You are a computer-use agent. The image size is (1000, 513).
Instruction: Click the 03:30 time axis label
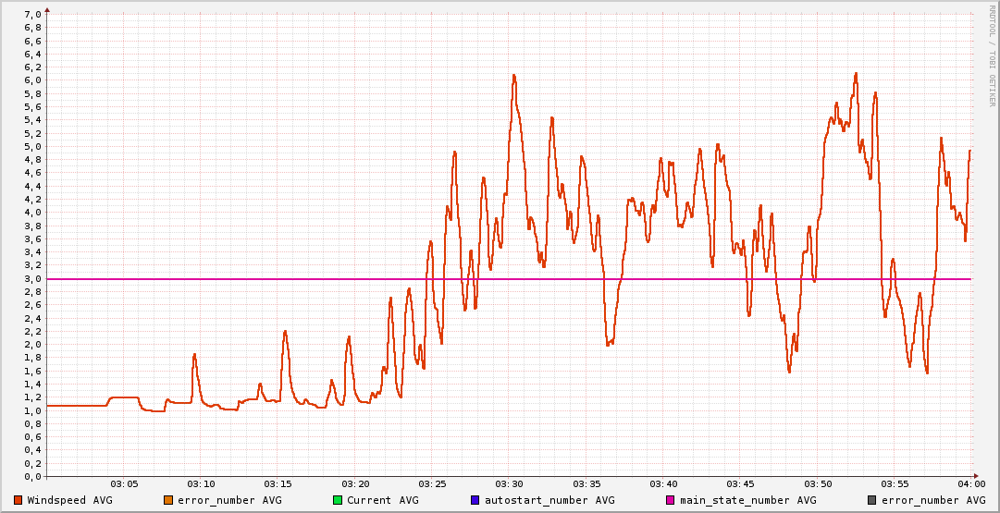click(x=509, y=484)
